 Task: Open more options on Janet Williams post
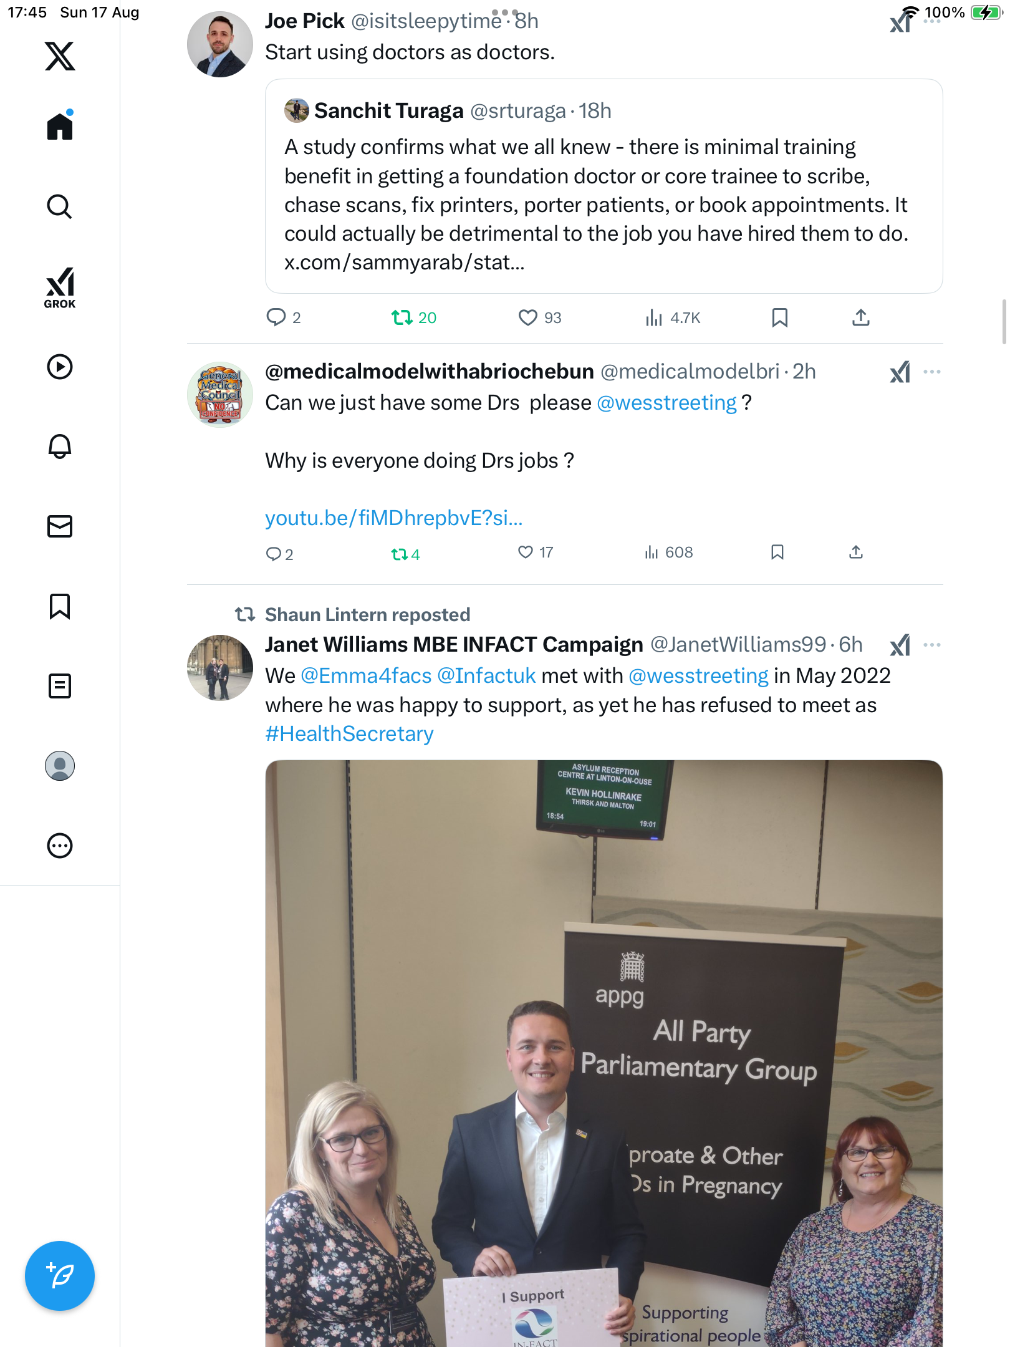932,645
